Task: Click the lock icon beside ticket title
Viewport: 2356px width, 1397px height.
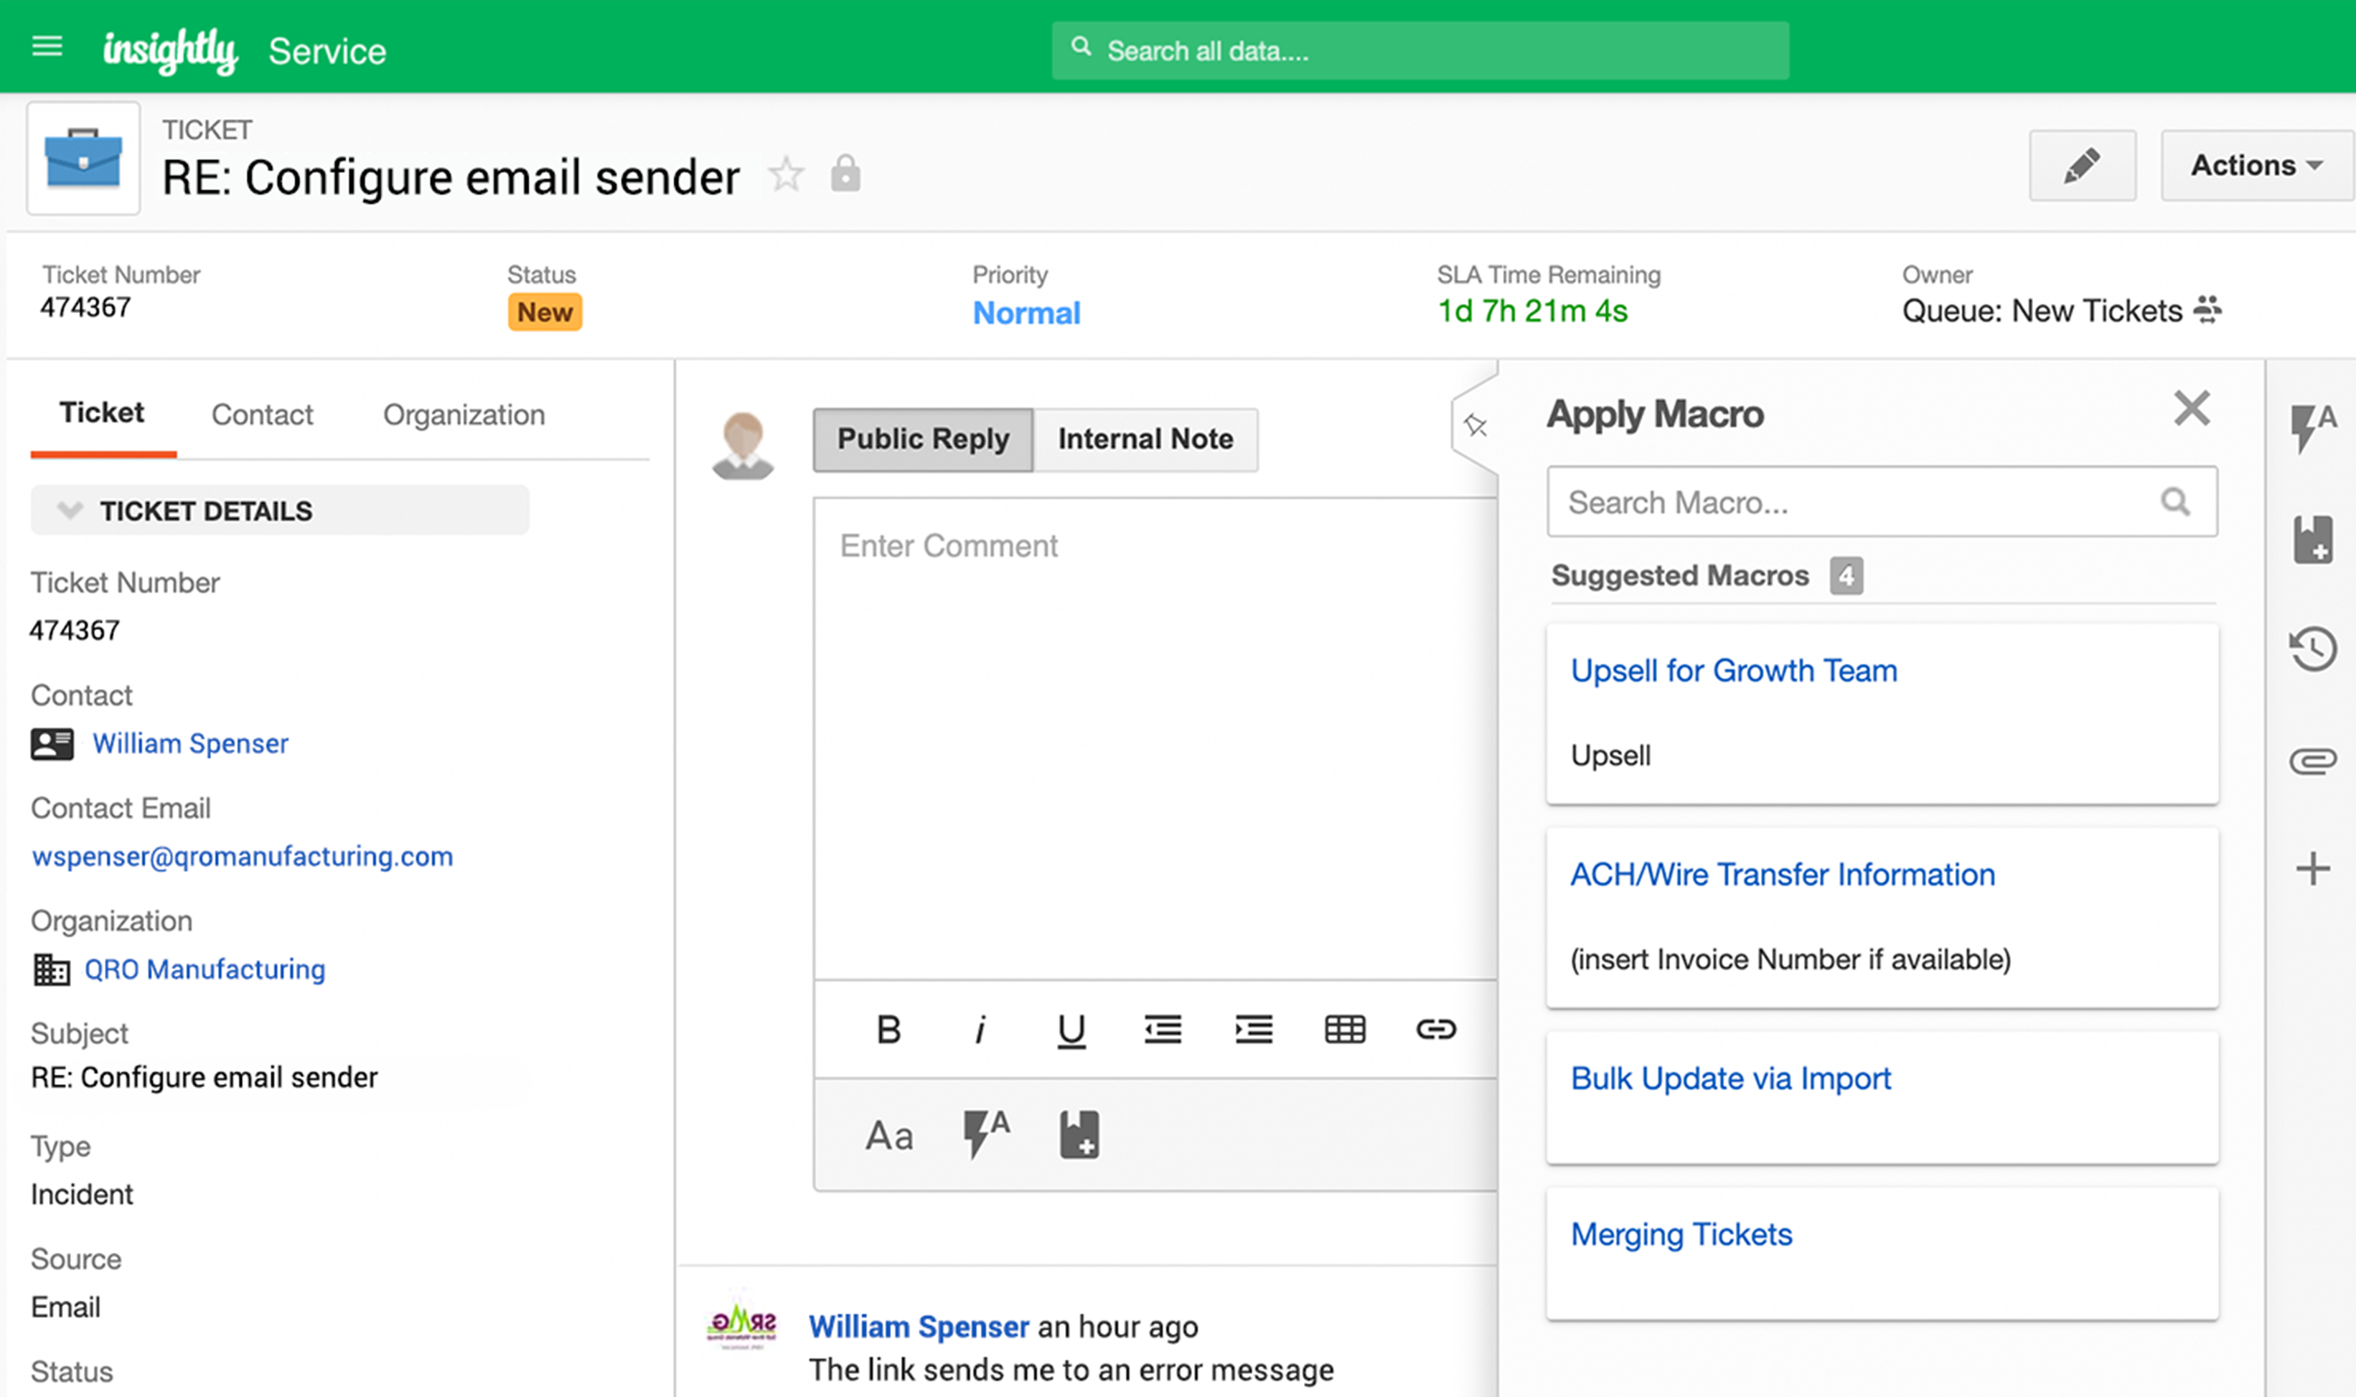Action: [x=845, y=173]
